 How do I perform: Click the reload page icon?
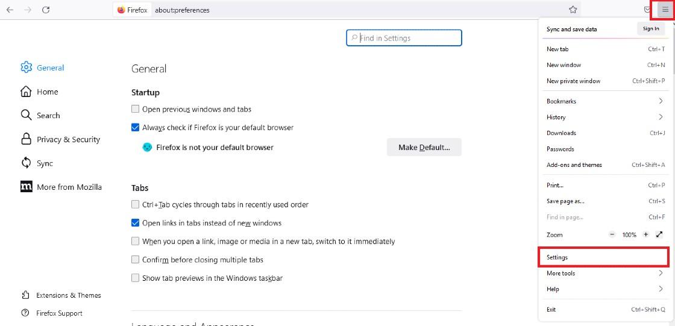pos(46,10)
